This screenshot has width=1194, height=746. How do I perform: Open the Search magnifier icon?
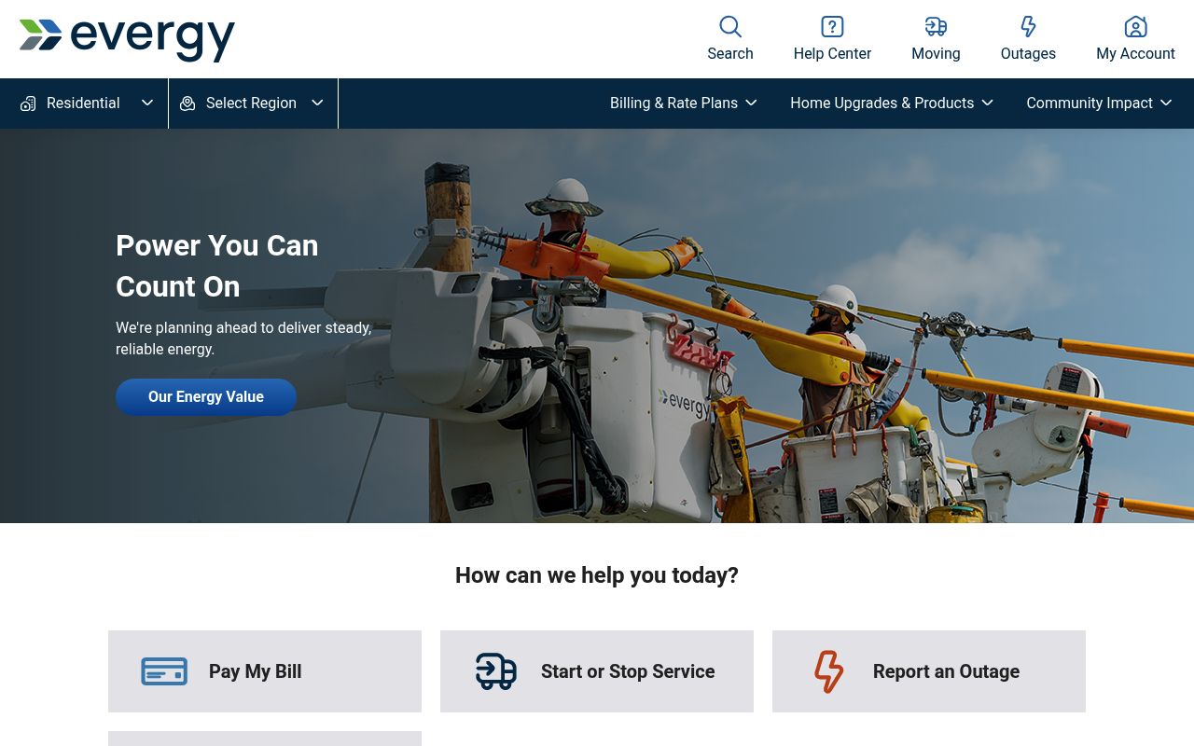(730, 26)
